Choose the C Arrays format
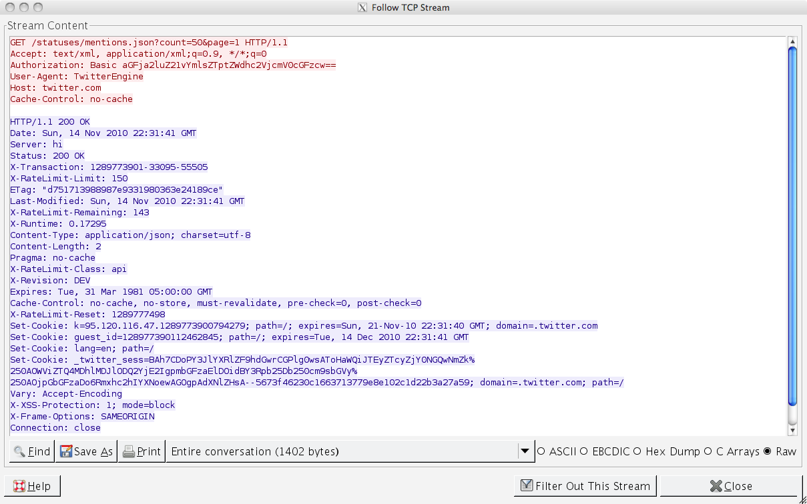807x504 pixels. coord(732,451)
